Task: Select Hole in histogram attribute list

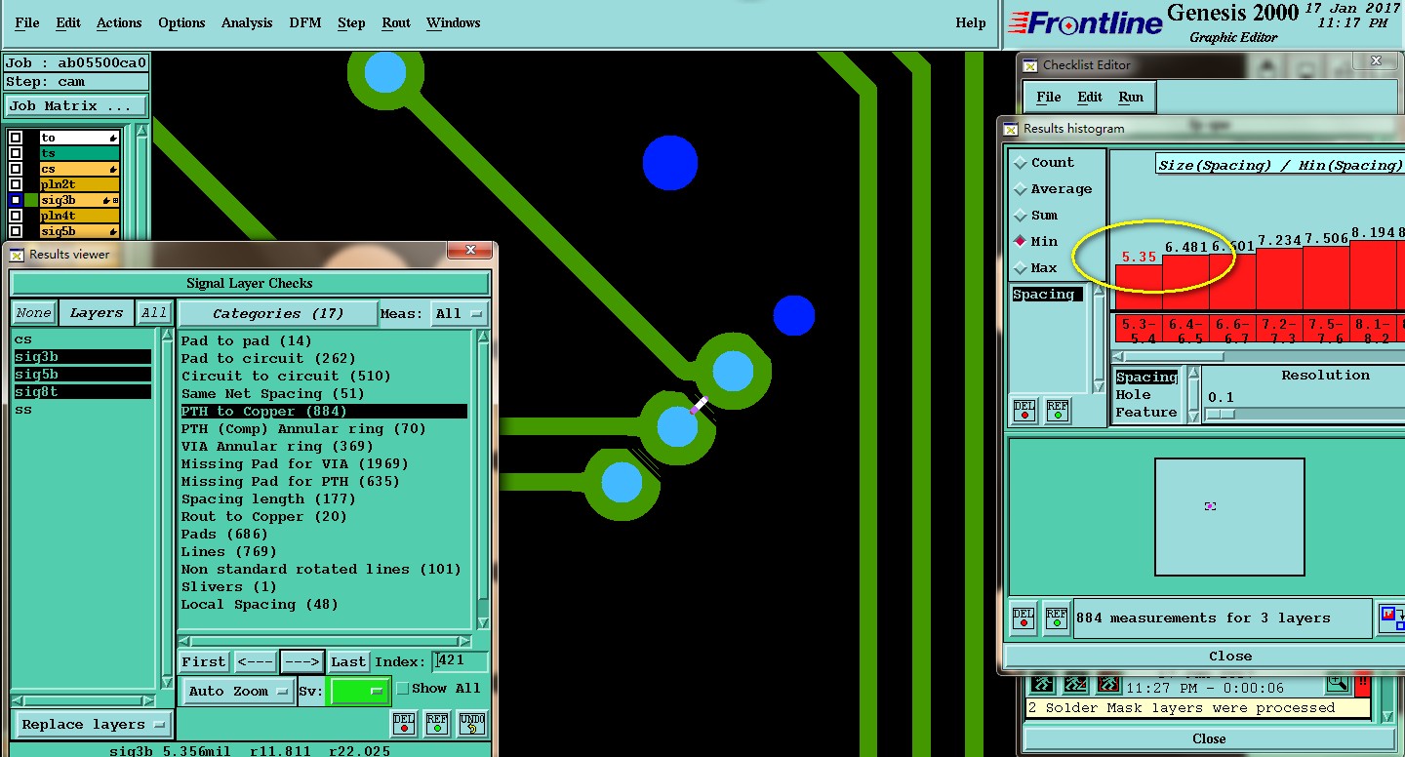Action: tap(1133, 395)
